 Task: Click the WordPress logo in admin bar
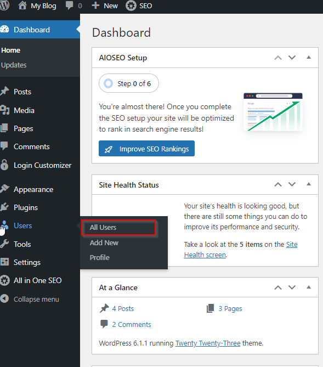click(x=4, y=5)
